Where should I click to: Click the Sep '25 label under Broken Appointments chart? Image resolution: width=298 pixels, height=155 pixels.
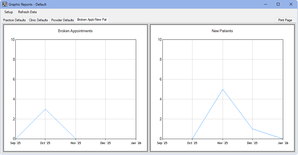[x=16, y=143]
